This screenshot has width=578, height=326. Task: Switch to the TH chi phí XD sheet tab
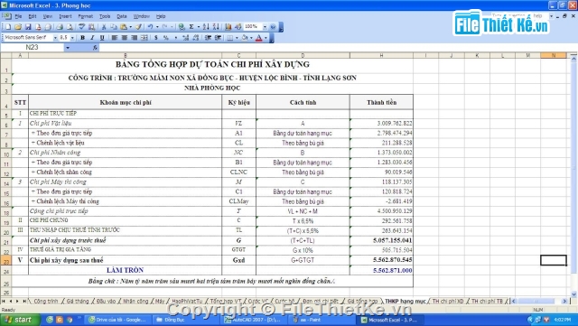coord(448,302)
